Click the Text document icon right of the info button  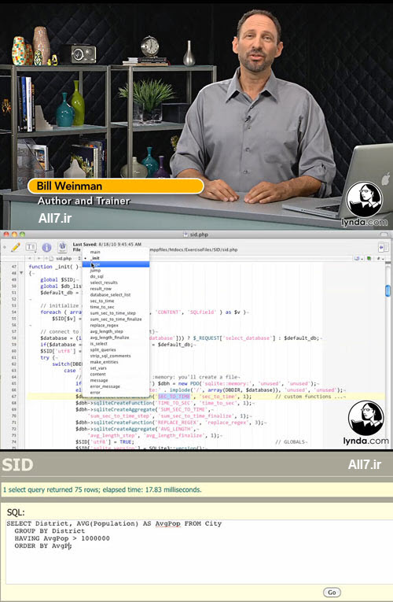[x=63, y=247]
